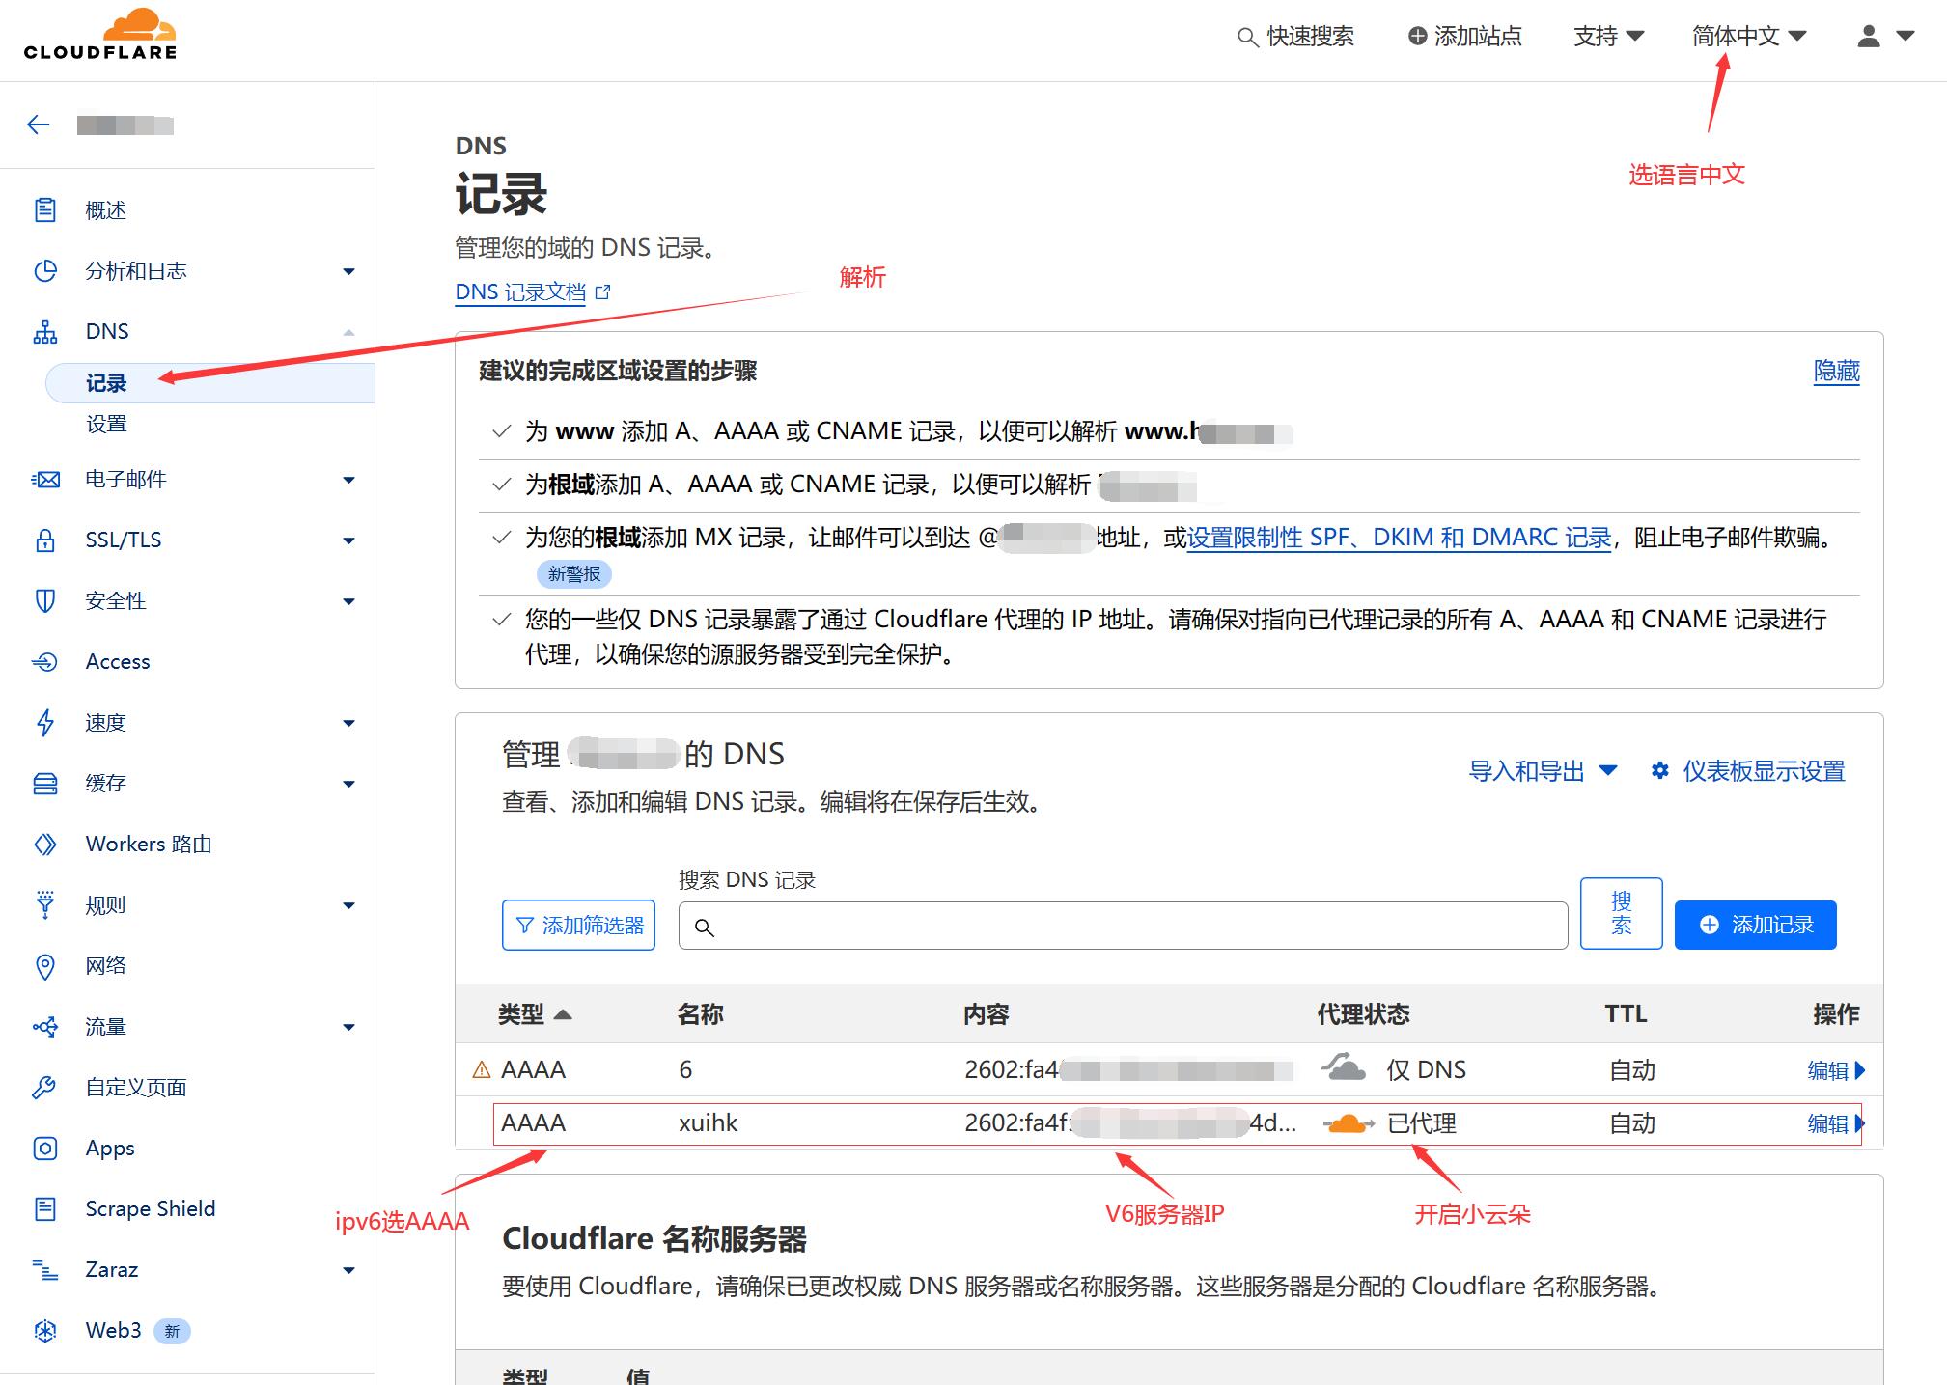1947x1385 pixels.
Task: Toggle grey DNS-only cloud for record 6
Action: pos(1343,1069)
